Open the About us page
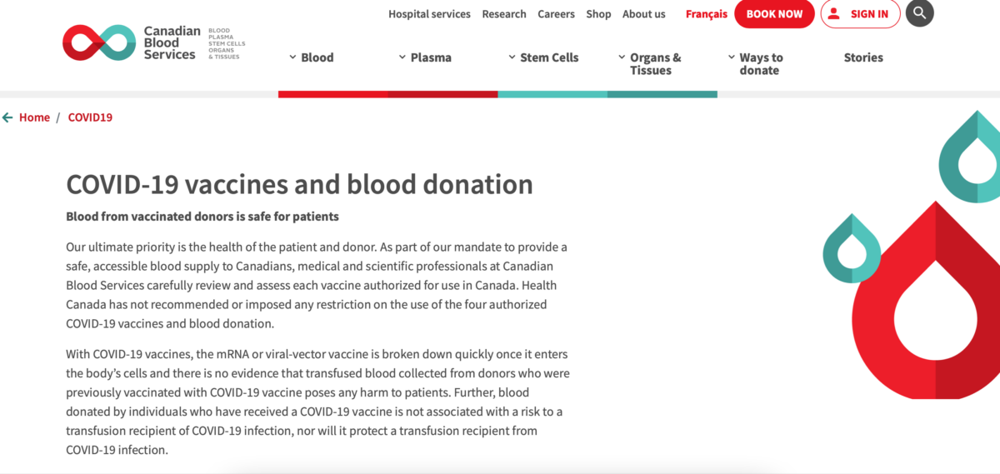The image size is (1000, 474). tap(644, 14)
